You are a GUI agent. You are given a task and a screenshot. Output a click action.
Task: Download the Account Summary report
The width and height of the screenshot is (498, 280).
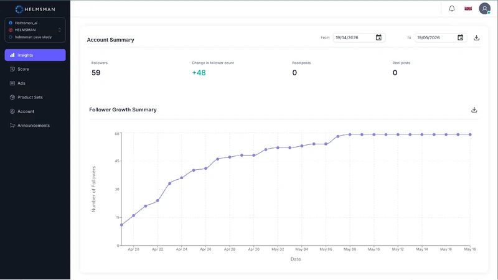[x=476, y=37]
